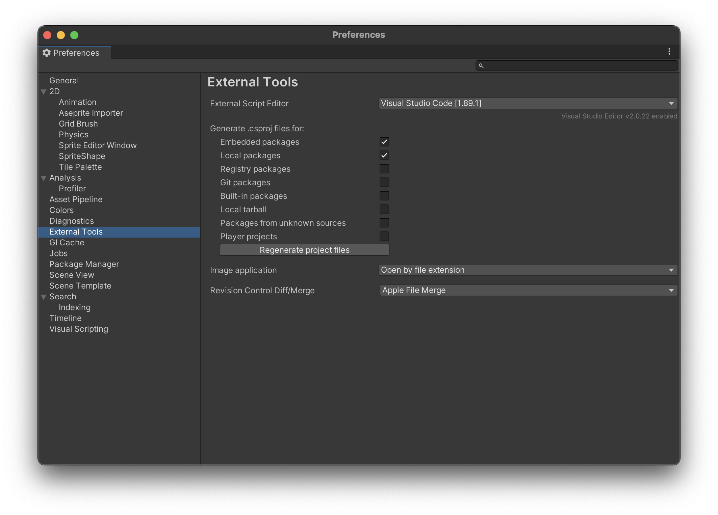Click the Regenerate project files button
The width and height of the screenshot is (718, 515).
[304, 250]
